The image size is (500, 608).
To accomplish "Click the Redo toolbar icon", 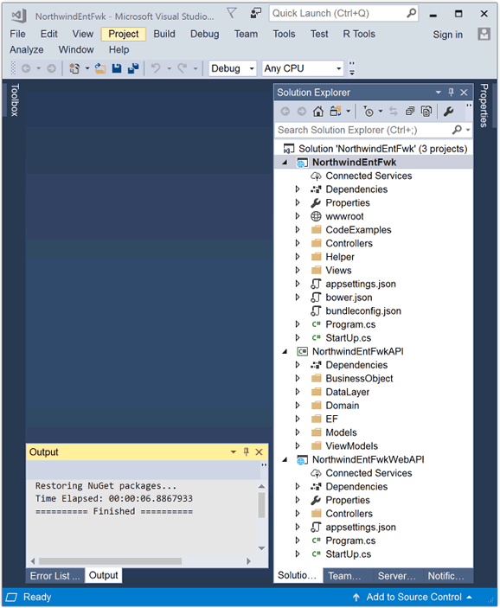I will click(183, 68).
